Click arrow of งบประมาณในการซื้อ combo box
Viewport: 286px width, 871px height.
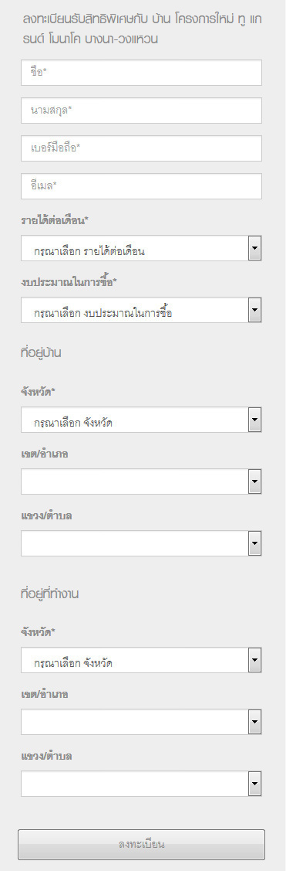[255, 310]
